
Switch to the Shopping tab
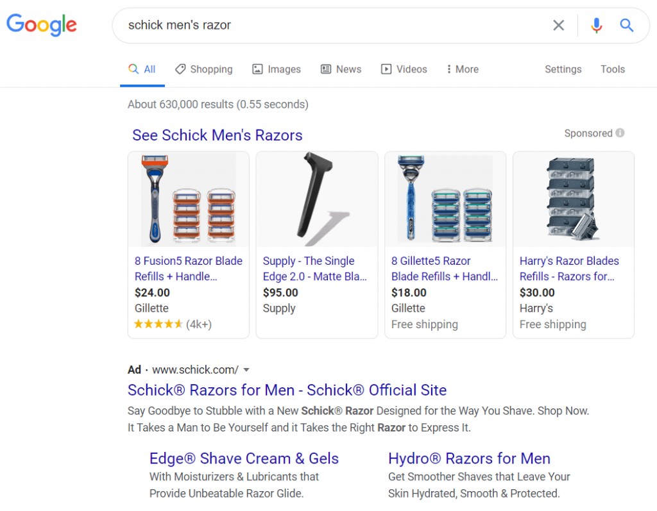204,69
